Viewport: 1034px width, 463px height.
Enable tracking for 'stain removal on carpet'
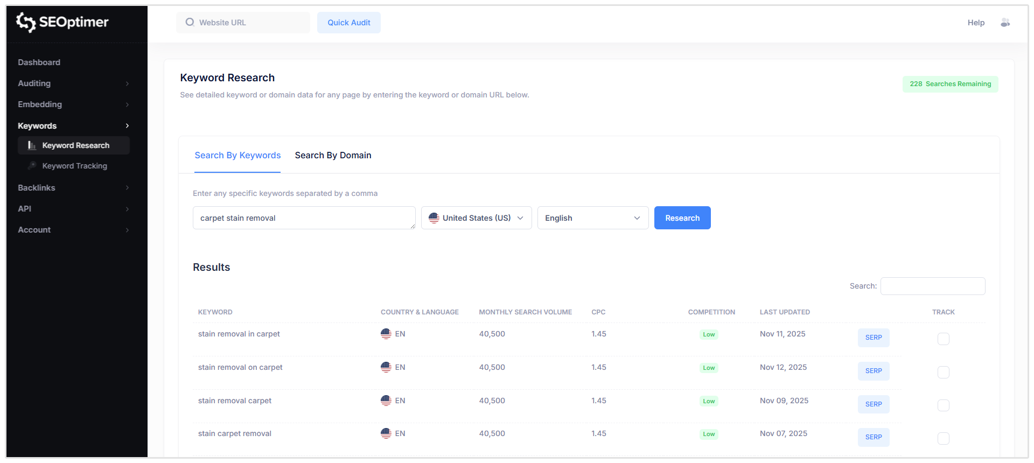(943, 372)
